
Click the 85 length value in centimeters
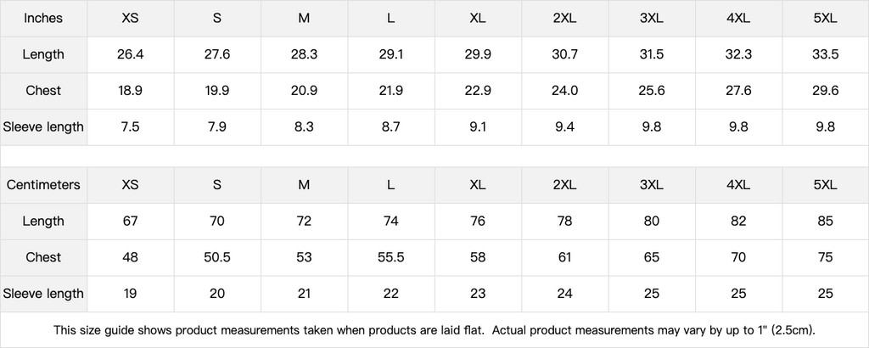tap(825, 221)
